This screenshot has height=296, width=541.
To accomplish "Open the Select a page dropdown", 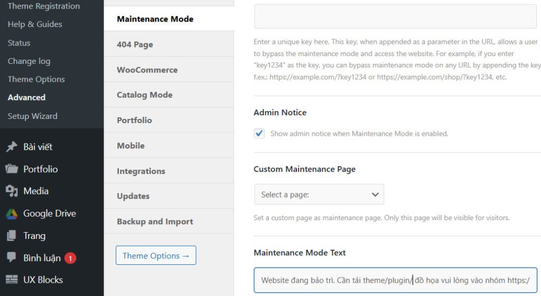I will (319, 194).
